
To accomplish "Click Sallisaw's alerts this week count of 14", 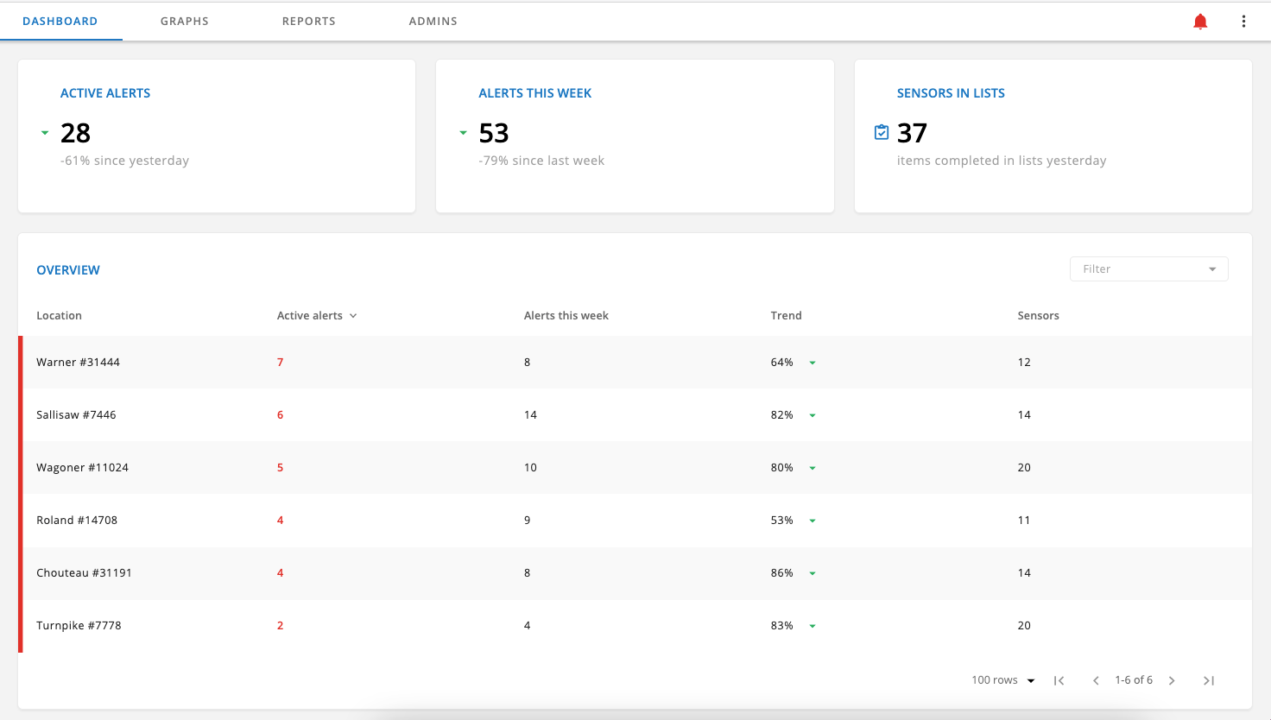I will click(530, 414).
